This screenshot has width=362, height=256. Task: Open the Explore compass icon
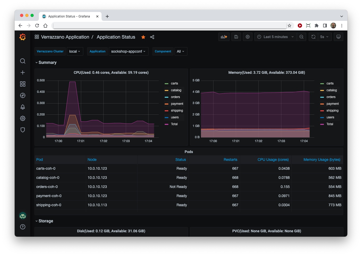click(23, 95)
